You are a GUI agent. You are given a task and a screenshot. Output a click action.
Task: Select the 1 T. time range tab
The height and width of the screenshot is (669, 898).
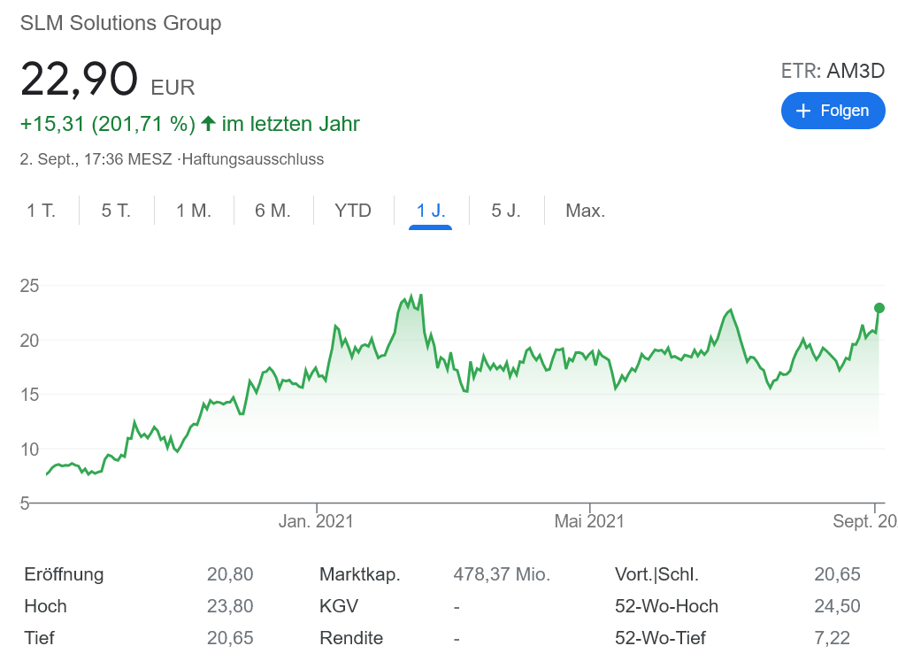41,211
